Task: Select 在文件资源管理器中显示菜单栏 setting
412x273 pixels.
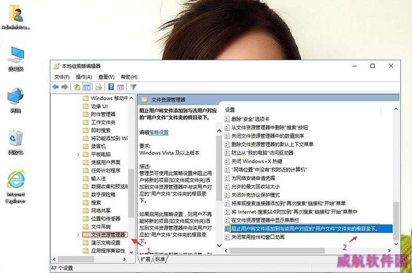Action: click(x=265, y=220)
